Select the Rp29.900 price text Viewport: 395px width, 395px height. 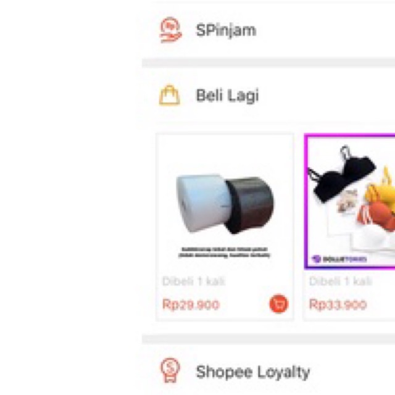coord(191,304)
